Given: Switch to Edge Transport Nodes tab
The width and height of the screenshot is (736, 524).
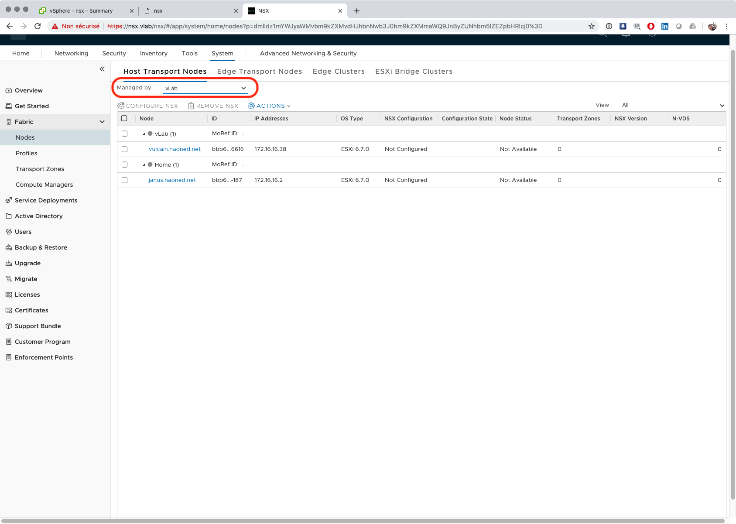Looking at the screenshot, I should 259,72.
